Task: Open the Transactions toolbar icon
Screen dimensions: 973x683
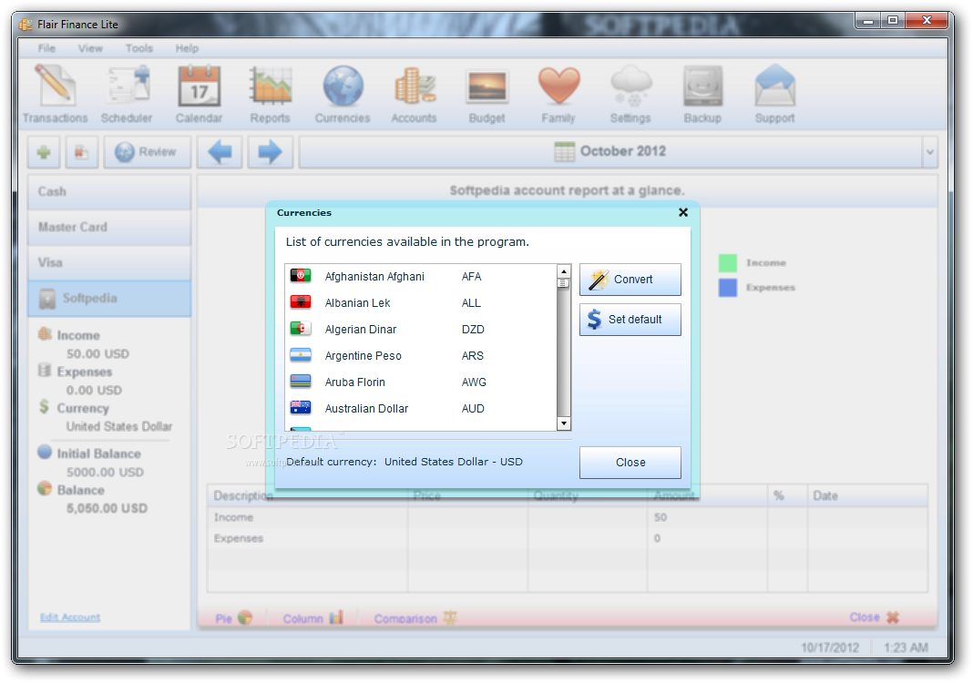Action: (56, 95)
